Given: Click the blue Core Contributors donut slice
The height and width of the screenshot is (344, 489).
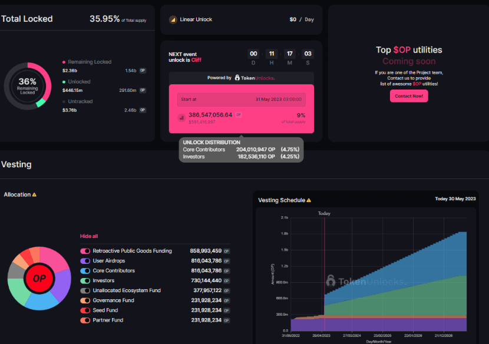Looking at the screenshot, I should click(41, 300).
